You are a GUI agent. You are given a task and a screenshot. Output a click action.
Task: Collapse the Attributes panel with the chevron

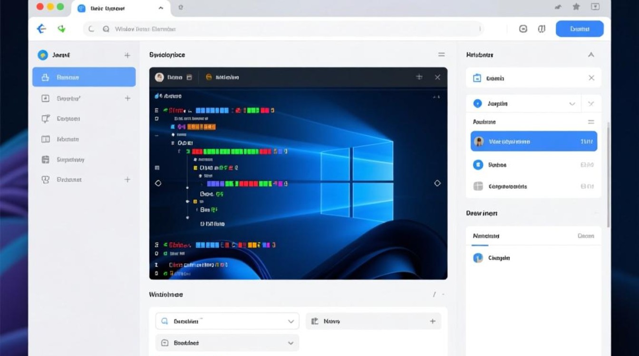point(591,55)
